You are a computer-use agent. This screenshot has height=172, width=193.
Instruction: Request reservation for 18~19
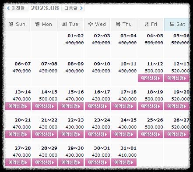tap(151, 106)
